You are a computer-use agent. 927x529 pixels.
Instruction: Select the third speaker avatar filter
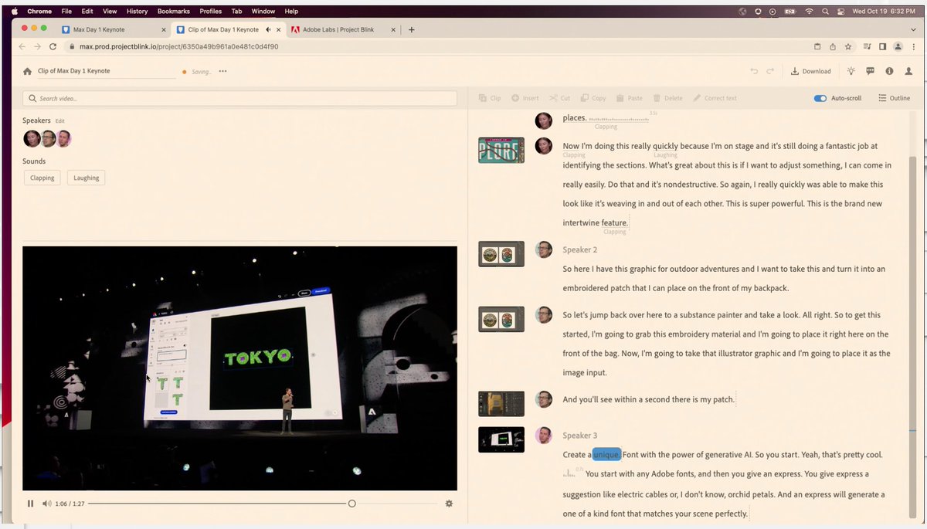[64, 139]
